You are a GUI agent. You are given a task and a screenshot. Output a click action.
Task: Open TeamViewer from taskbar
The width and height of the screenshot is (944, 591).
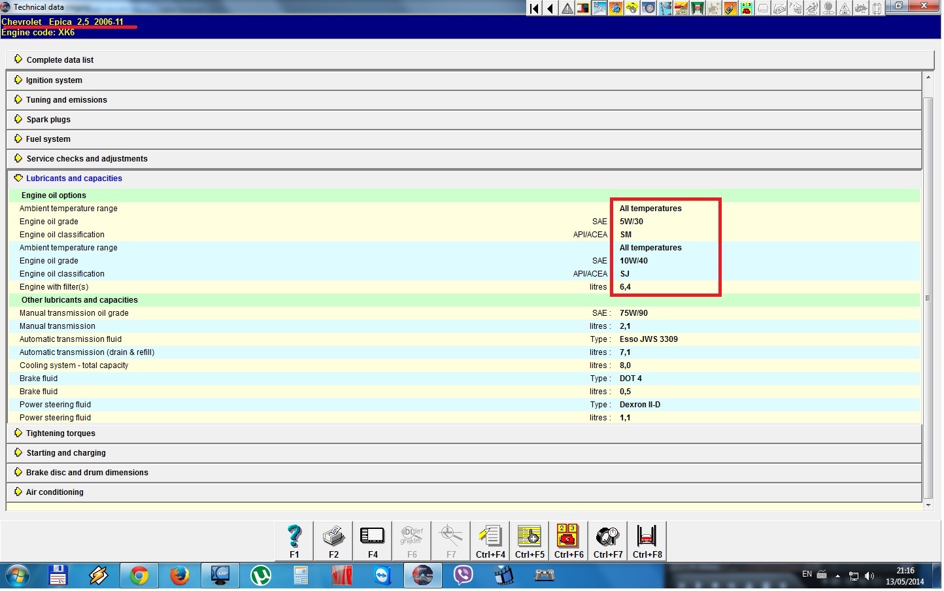point(382,576)
